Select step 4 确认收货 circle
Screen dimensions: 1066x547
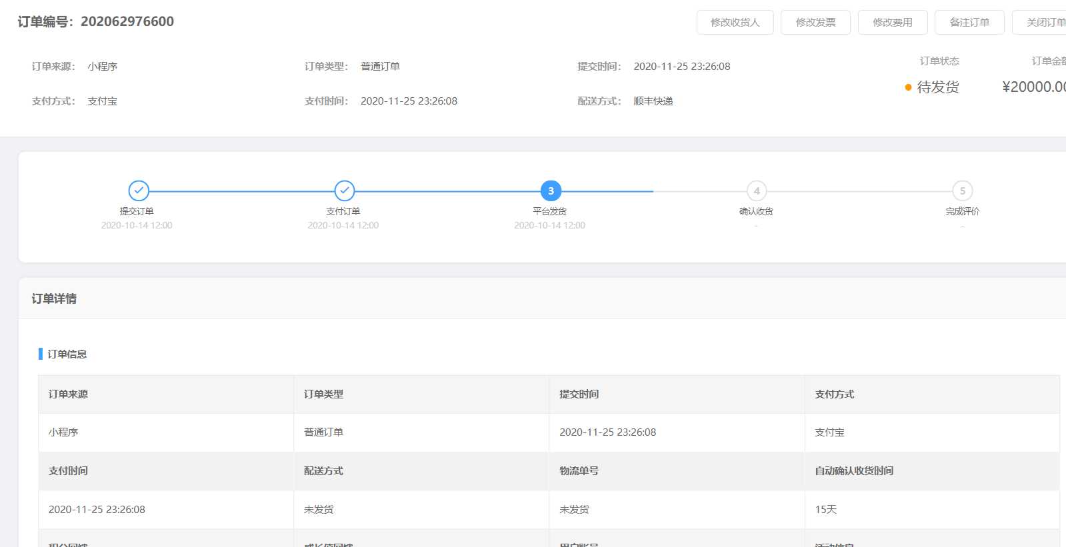(x=757, y=191)
